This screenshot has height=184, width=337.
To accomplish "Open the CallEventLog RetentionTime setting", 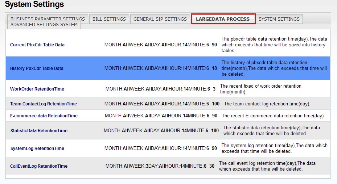I will [39, 166].
